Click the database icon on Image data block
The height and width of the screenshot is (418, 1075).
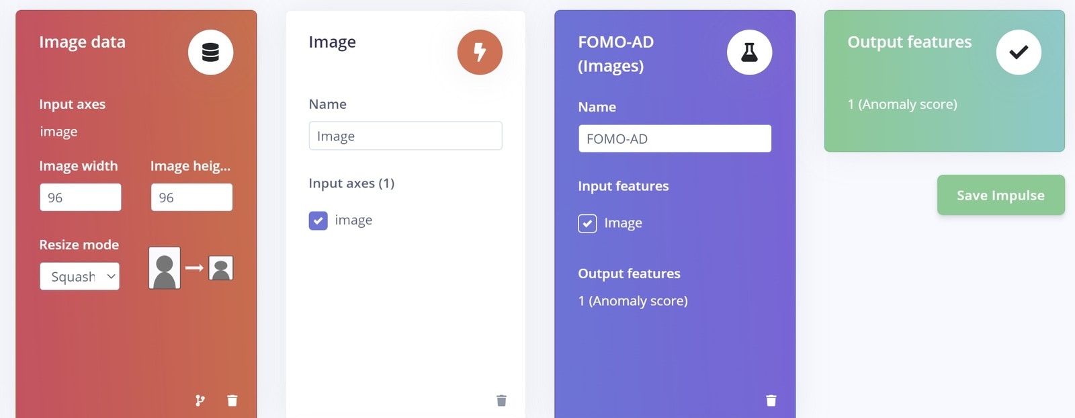pyautogui.click(x=210, y=52)
